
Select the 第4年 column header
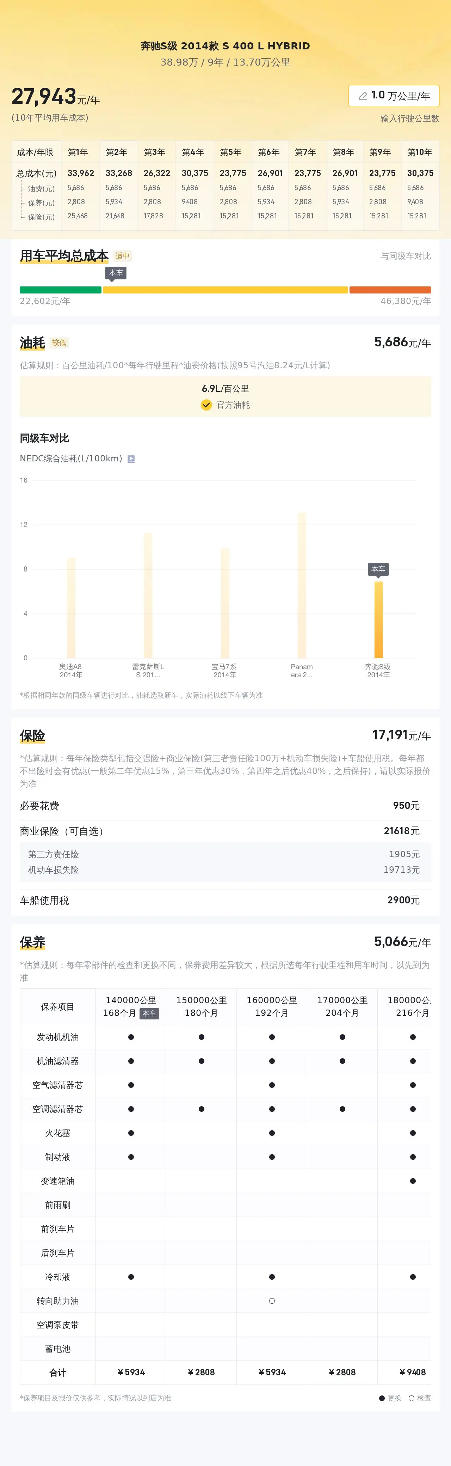click(x=193, y=152)
